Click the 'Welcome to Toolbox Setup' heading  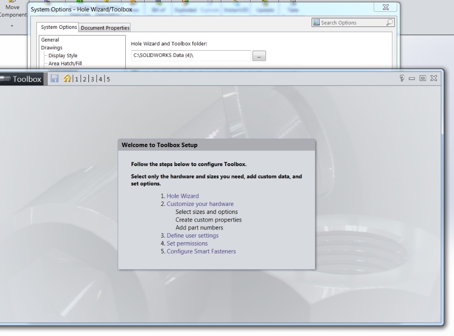159,145
